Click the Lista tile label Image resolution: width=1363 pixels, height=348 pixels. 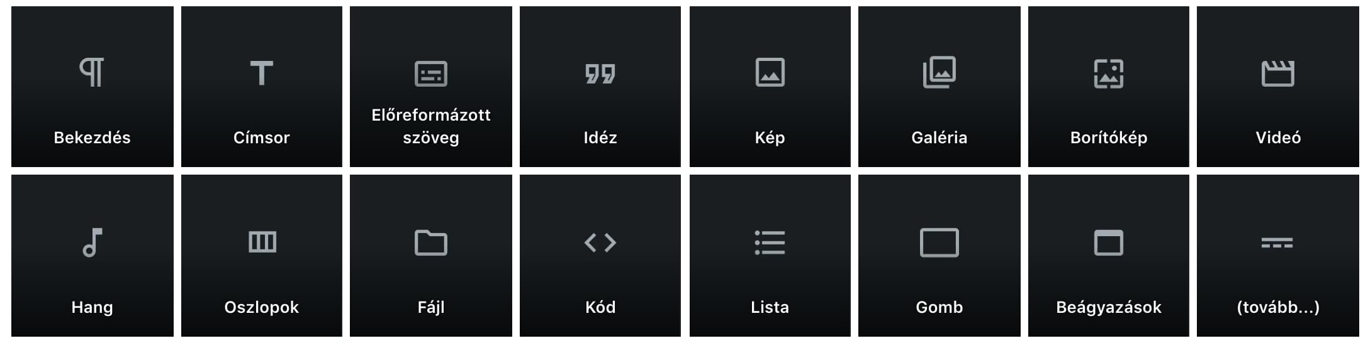(x=770, y=307)
